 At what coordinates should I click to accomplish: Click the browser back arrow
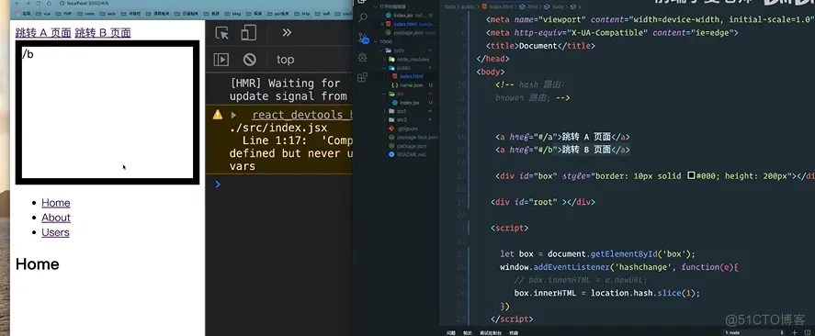pos(17,4)
